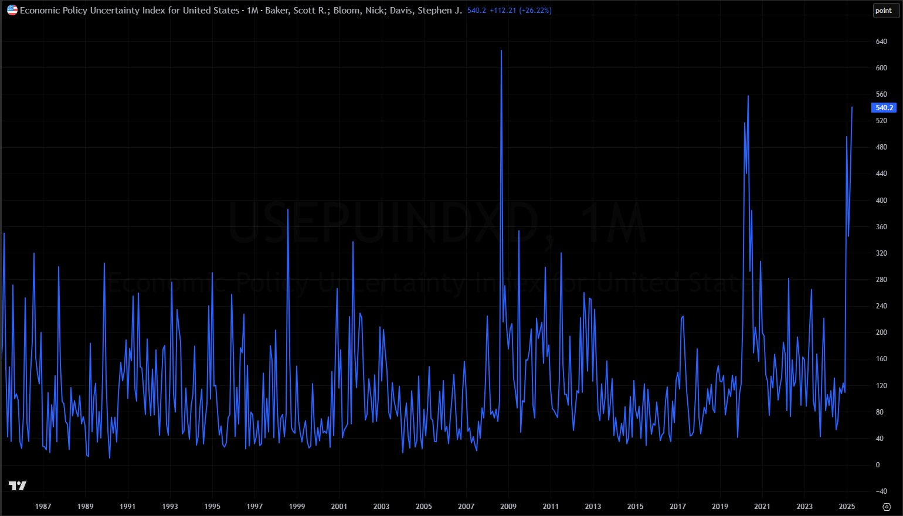Click 400 on the price scale
The width and height of the screenshot is (903, 516).
coord(881,201)
